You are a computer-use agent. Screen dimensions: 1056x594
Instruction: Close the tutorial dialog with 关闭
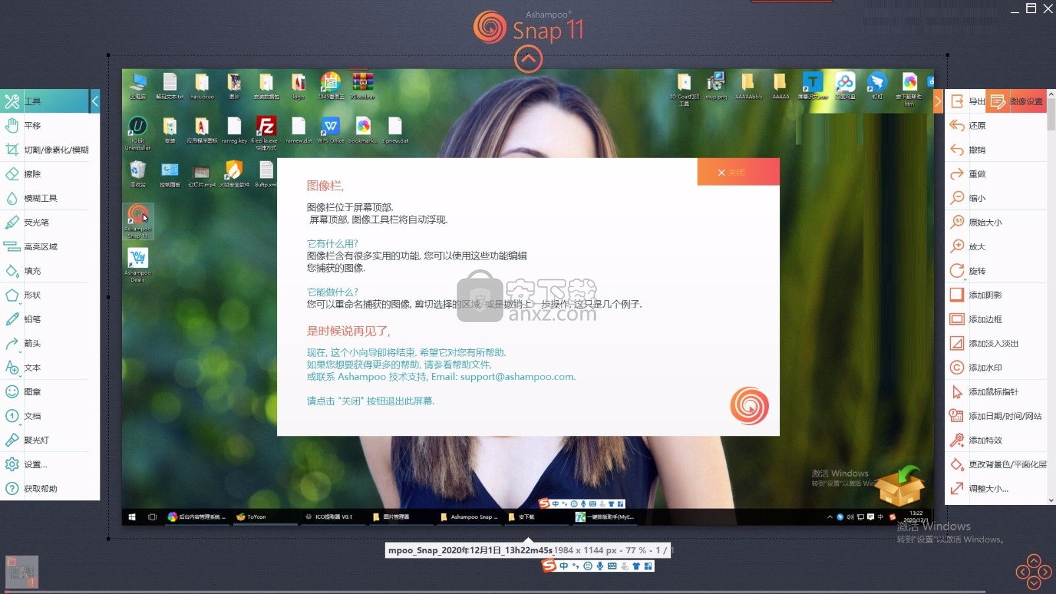click(x=739, y=172)
